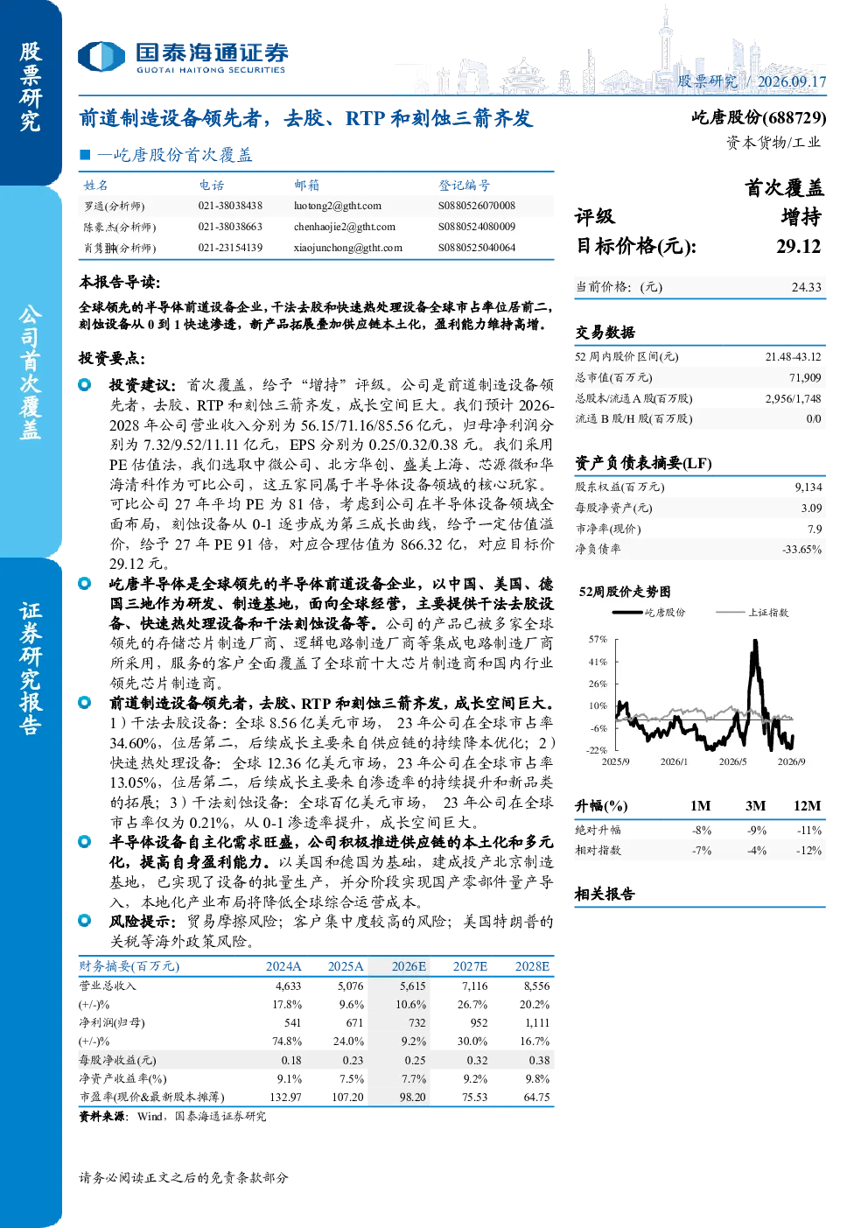Click the 相关报告 heading

(605, 894)
